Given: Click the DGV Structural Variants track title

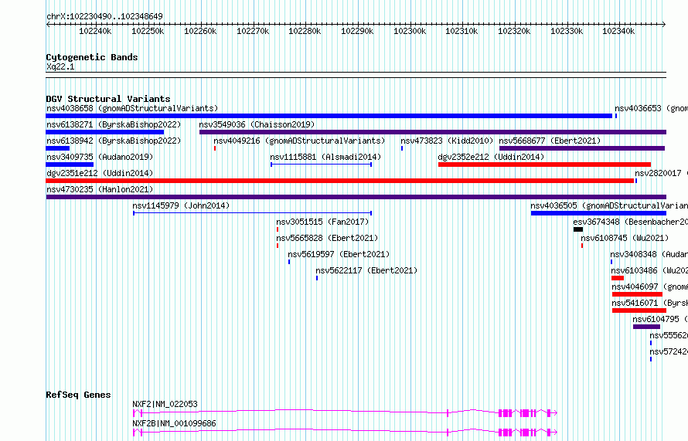Looking at the screenshot, I should [x=108, y=99].
